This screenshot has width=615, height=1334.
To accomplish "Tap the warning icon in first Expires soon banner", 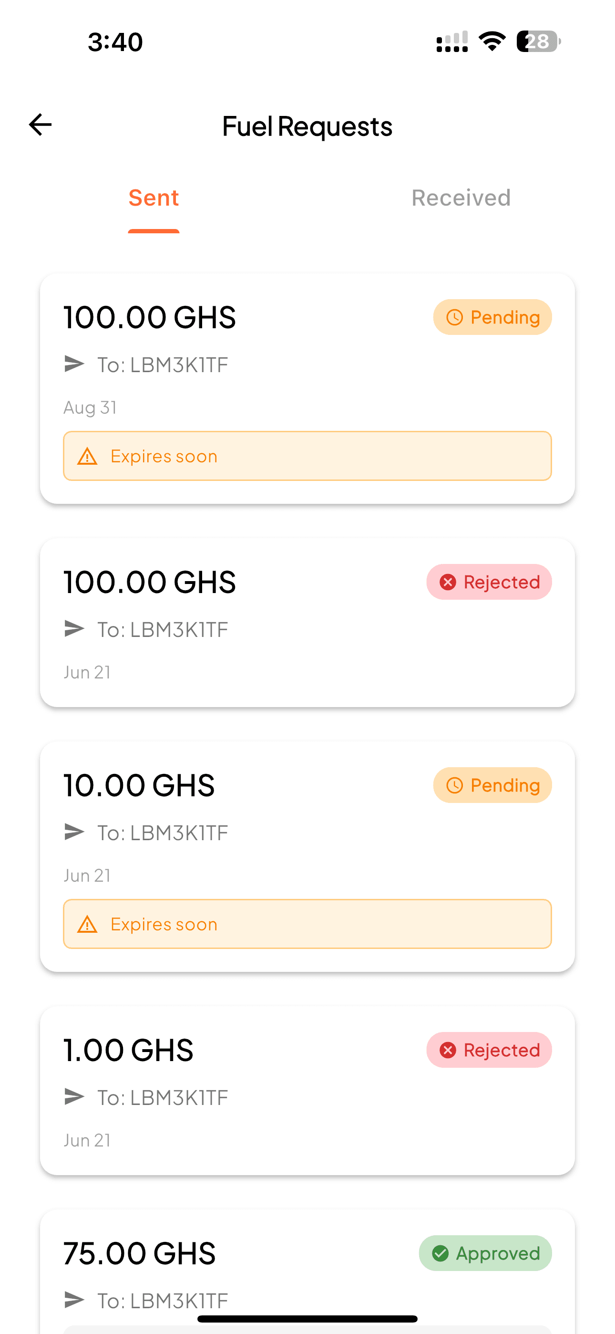I will click(x=88, y=456).
